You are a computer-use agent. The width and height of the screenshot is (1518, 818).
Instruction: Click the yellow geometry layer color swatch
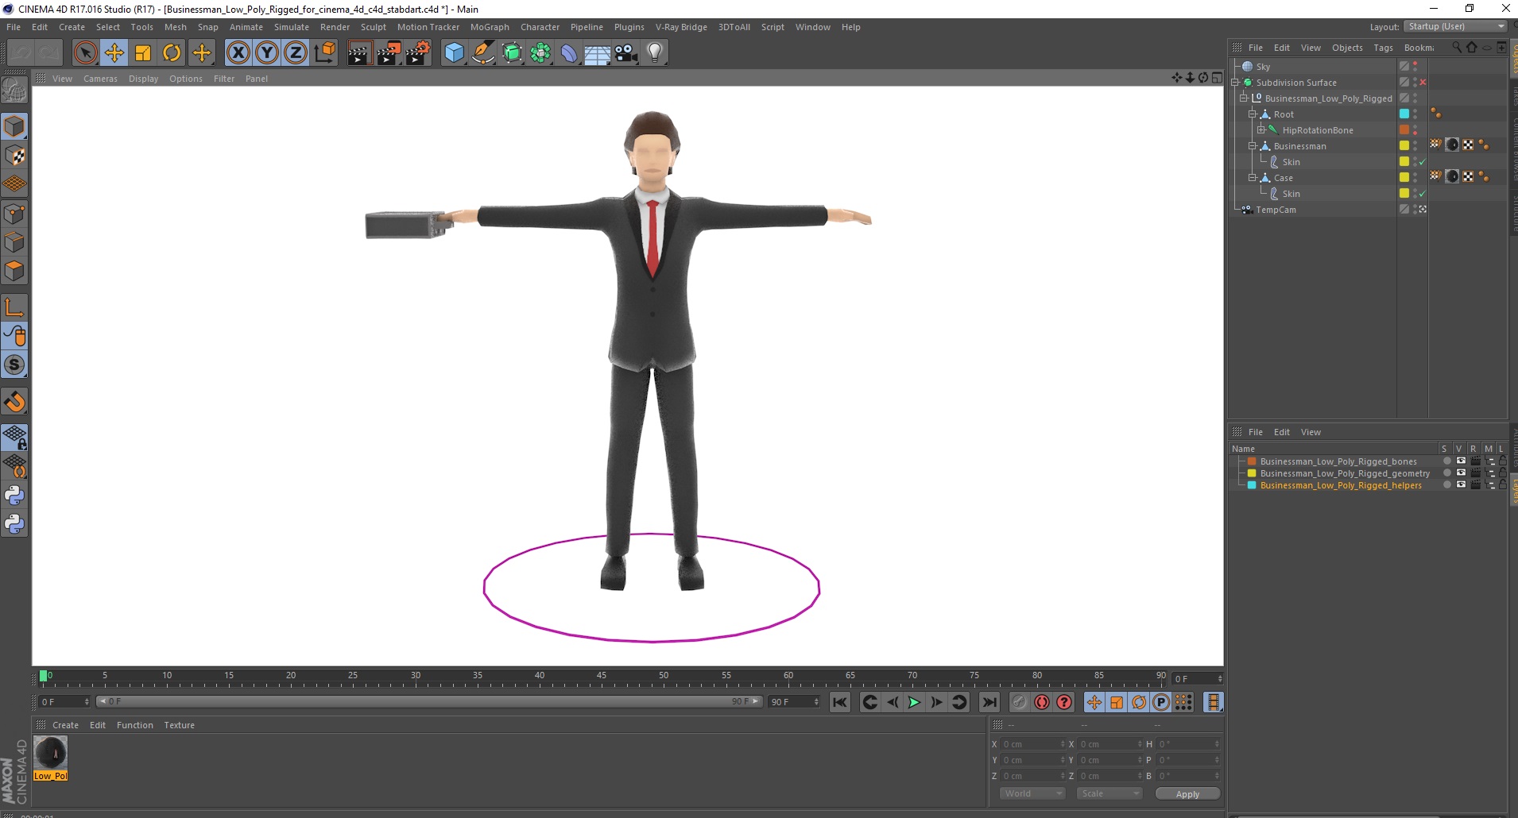(x=1252, y=473)
